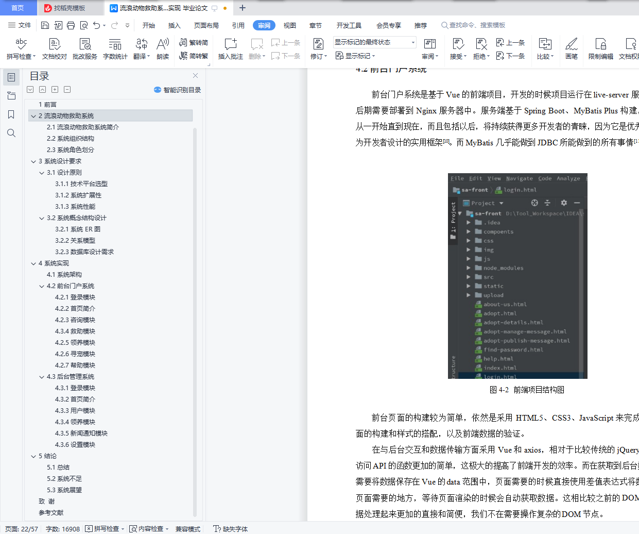The width and height of the screenshot is (639, 534).
Task: Jump to 5.2 系统不足 heading
Action: click(x=64, y=479)
